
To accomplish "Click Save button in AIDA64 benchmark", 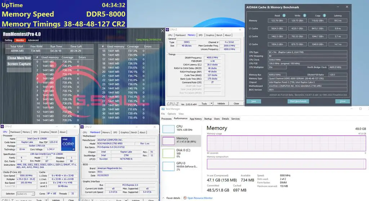I will [253, 101].
